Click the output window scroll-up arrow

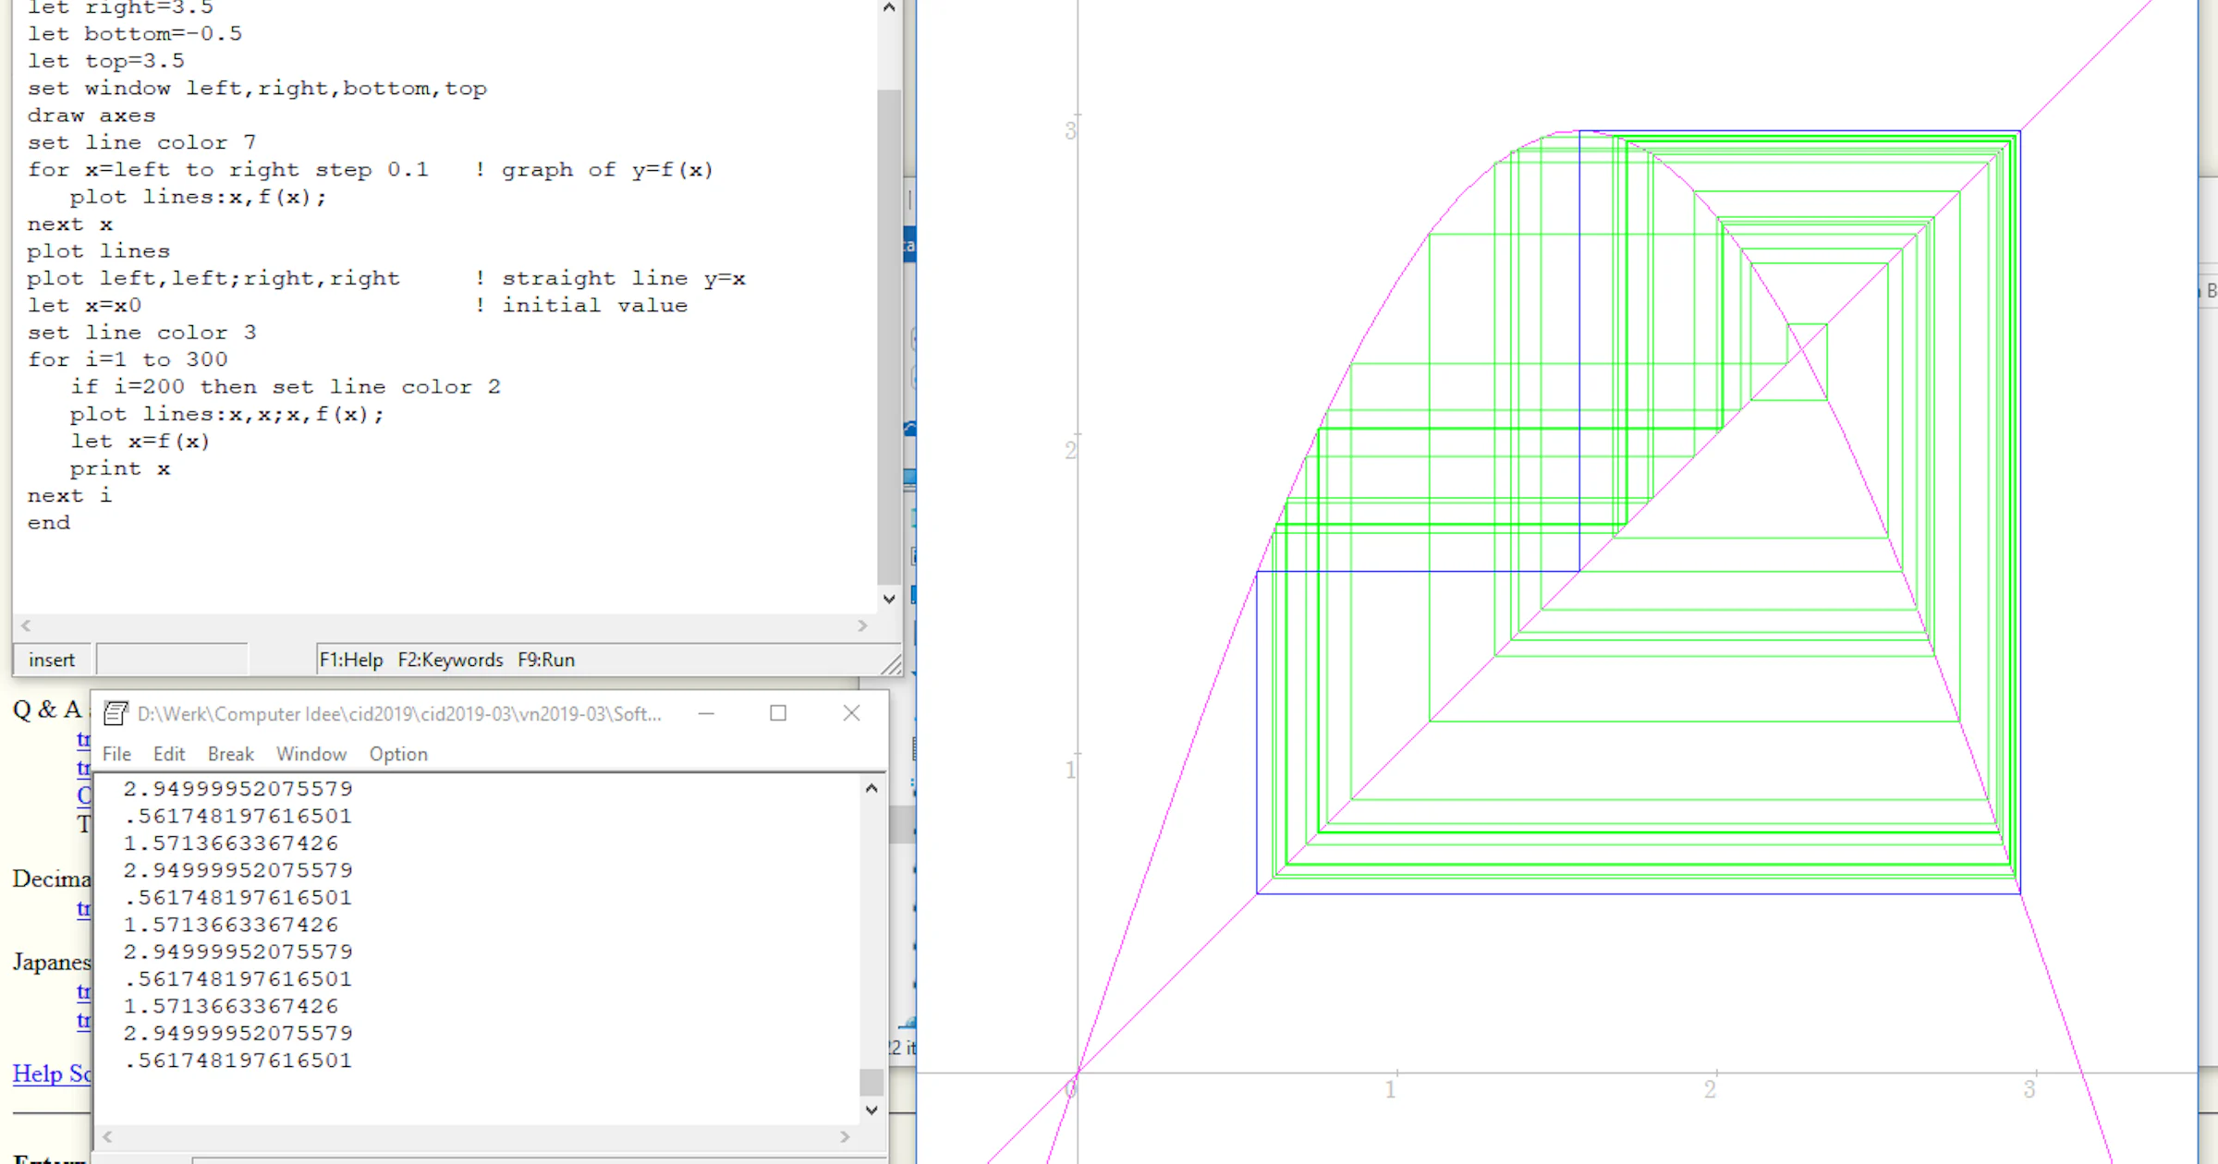click(871, 788)
